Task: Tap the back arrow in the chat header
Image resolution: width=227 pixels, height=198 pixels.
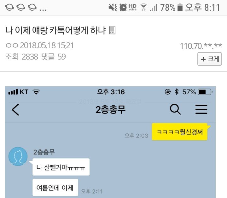Action: tap(15, 110)
